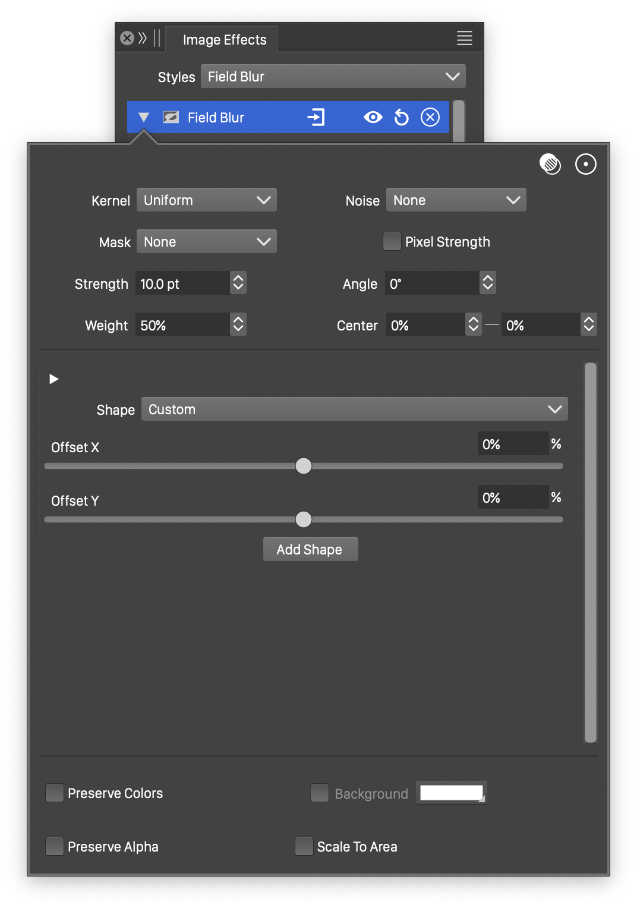Remove Field Blur effect with circled X icon

tap(430, 117)
